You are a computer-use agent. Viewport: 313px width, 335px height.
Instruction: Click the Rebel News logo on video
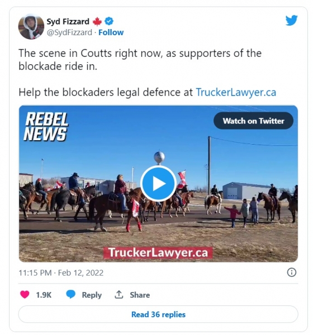tap(46, 127)
